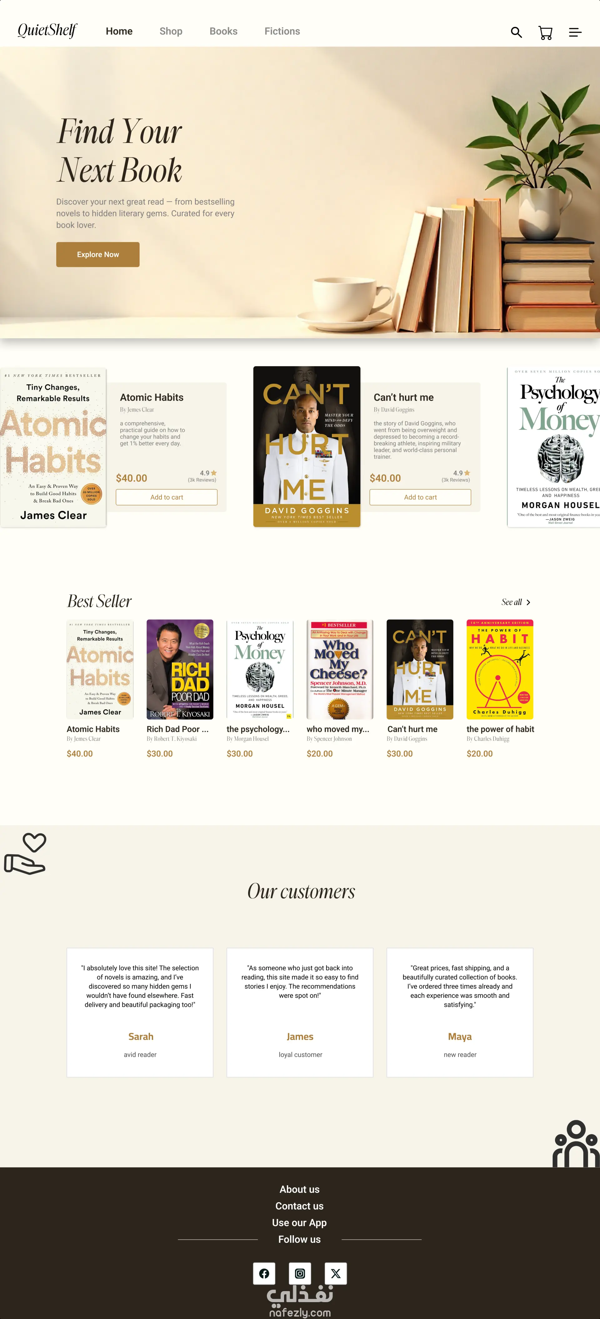This screenshot has width=600, height=1319.
Task: Click the Explore Now button
Action: point(98,254)
